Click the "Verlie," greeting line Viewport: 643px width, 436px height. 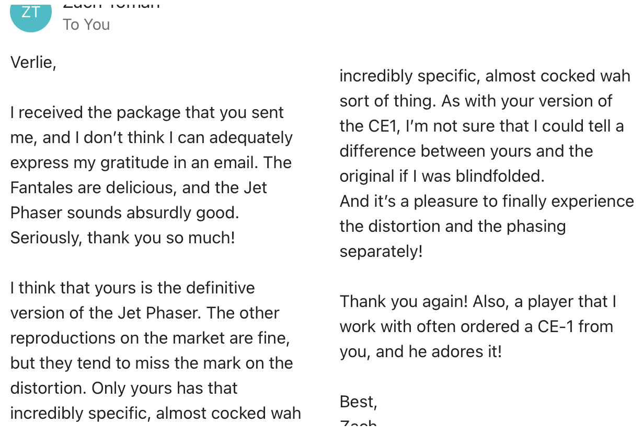tap(33, 63)
